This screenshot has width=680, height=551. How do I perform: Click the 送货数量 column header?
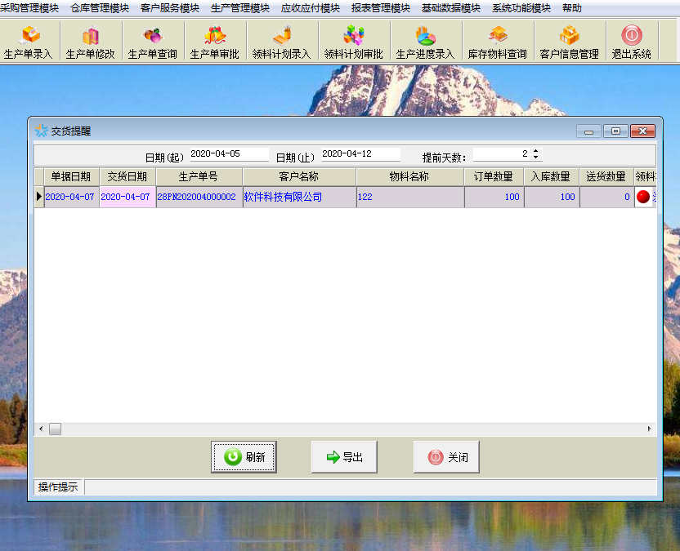(x=606, y=176)
